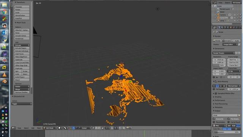The image size is (243, 137).
Task: Click the Translate button
Action: pyautogui.click(x=22, y=7)
